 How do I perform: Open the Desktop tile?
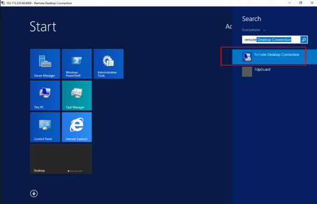pyautogui.click(x=61, y=159)
